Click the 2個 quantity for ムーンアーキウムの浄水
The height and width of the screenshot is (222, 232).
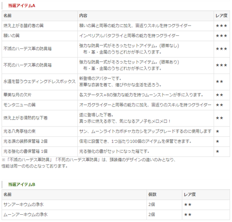pos(152,215)
